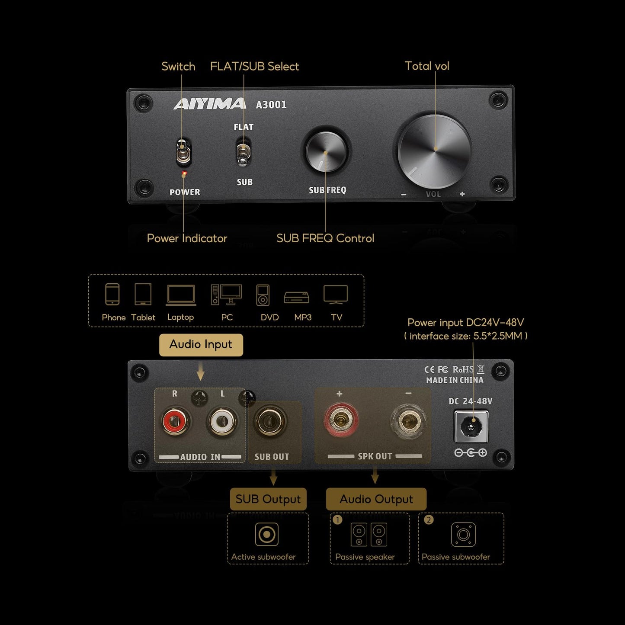Select the Passive speaker icon
This screenshot has width=625, height=625.
pos(369,535)
